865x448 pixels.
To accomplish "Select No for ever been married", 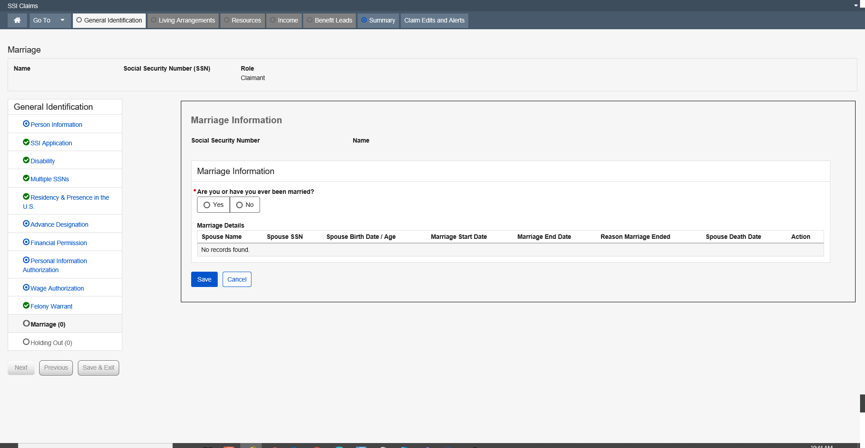I will [x=245, y=205].
